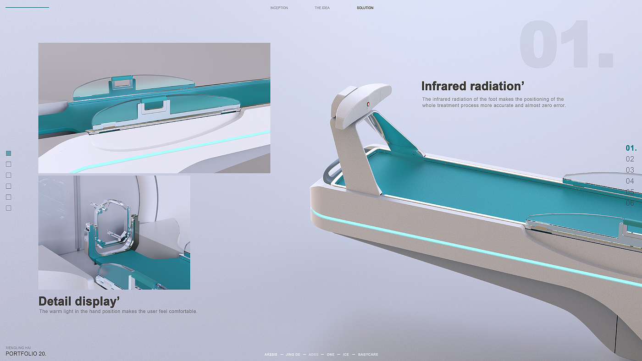Jump to the AKESIS project in footer
The image size is (642, 361).
[271, 355]
